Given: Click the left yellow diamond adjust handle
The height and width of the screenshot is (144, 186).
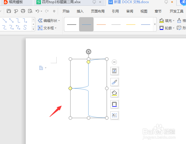Looking at the screenshot, I should tap(70, 88).
